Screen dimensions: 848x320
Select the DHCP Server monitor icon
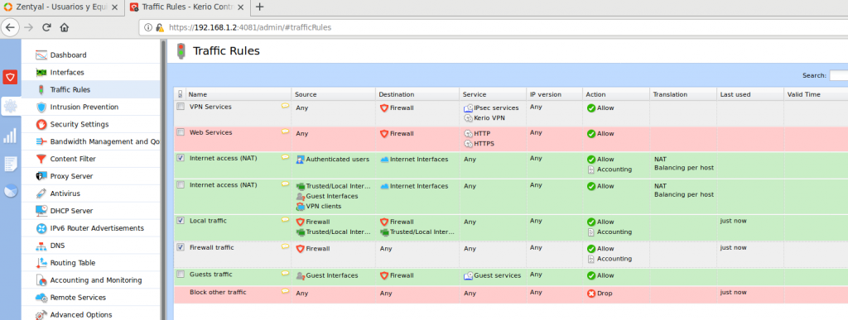[41, 211]
